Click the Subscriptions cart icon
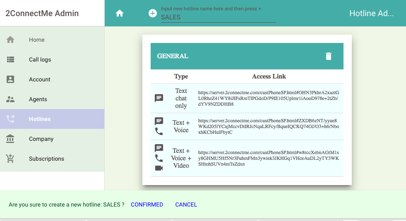The width and height of the screenshot is (406, 221). (x=11, y=159)
